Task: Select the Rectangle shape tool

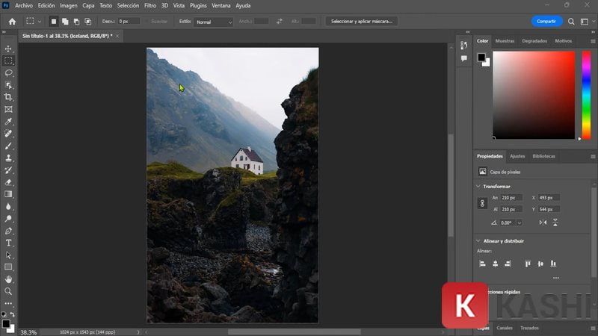Action: (x=8, y=267)
